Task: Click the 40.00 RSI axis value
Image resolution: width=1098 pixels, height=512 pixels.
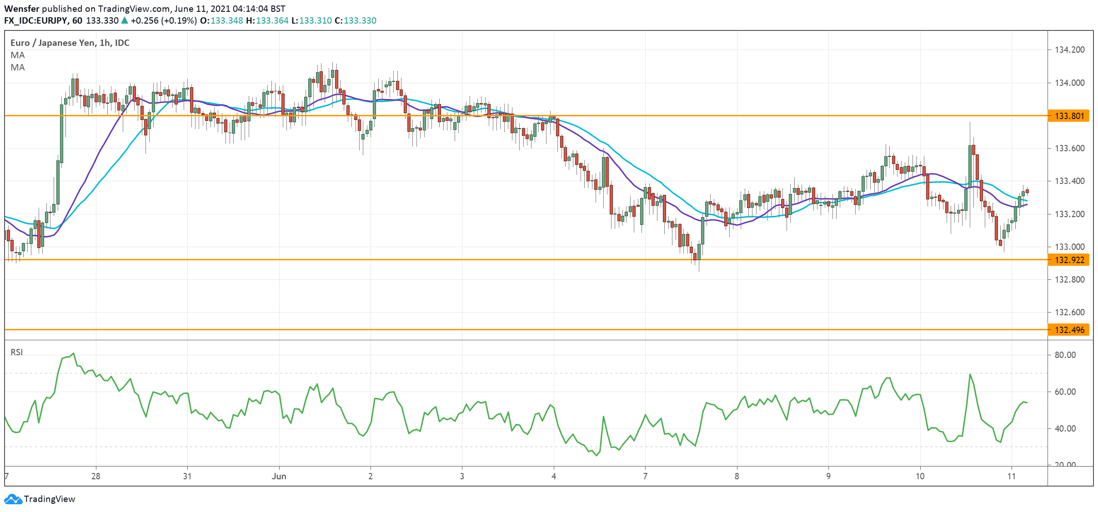Action: pyautogui.click(x=1065, y=428)
